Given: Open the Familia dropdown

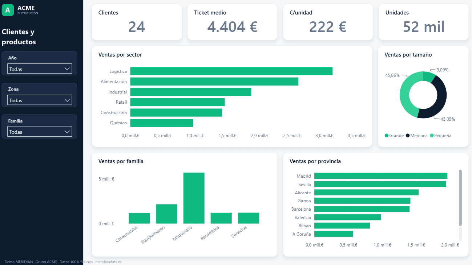Looking at the screenshot, I should click(x=40, y=132).
